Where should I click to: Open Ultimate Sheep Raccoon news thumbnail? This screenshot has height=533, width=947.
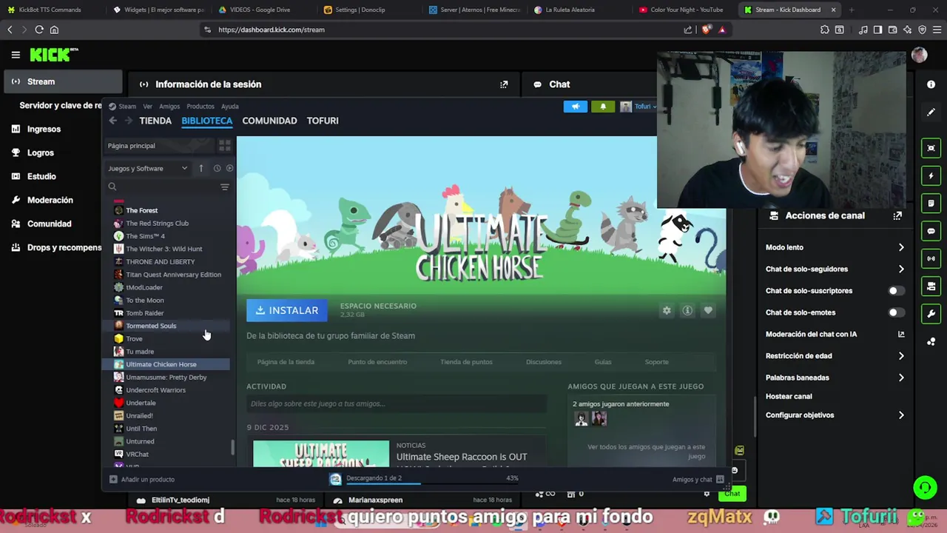(321, 454)
